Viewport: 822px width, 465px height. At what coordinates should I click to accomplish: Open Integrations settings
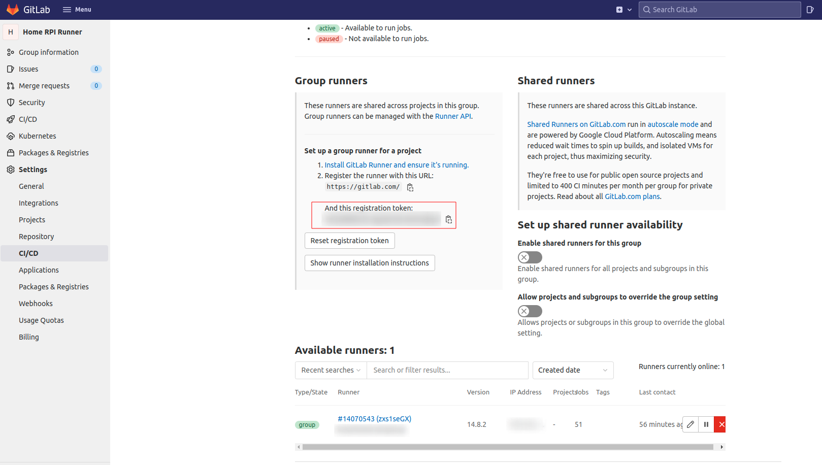tap(39, 203)
